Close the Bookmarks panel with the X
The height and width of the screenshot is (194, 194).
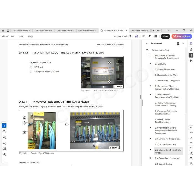tap(147, 44)
